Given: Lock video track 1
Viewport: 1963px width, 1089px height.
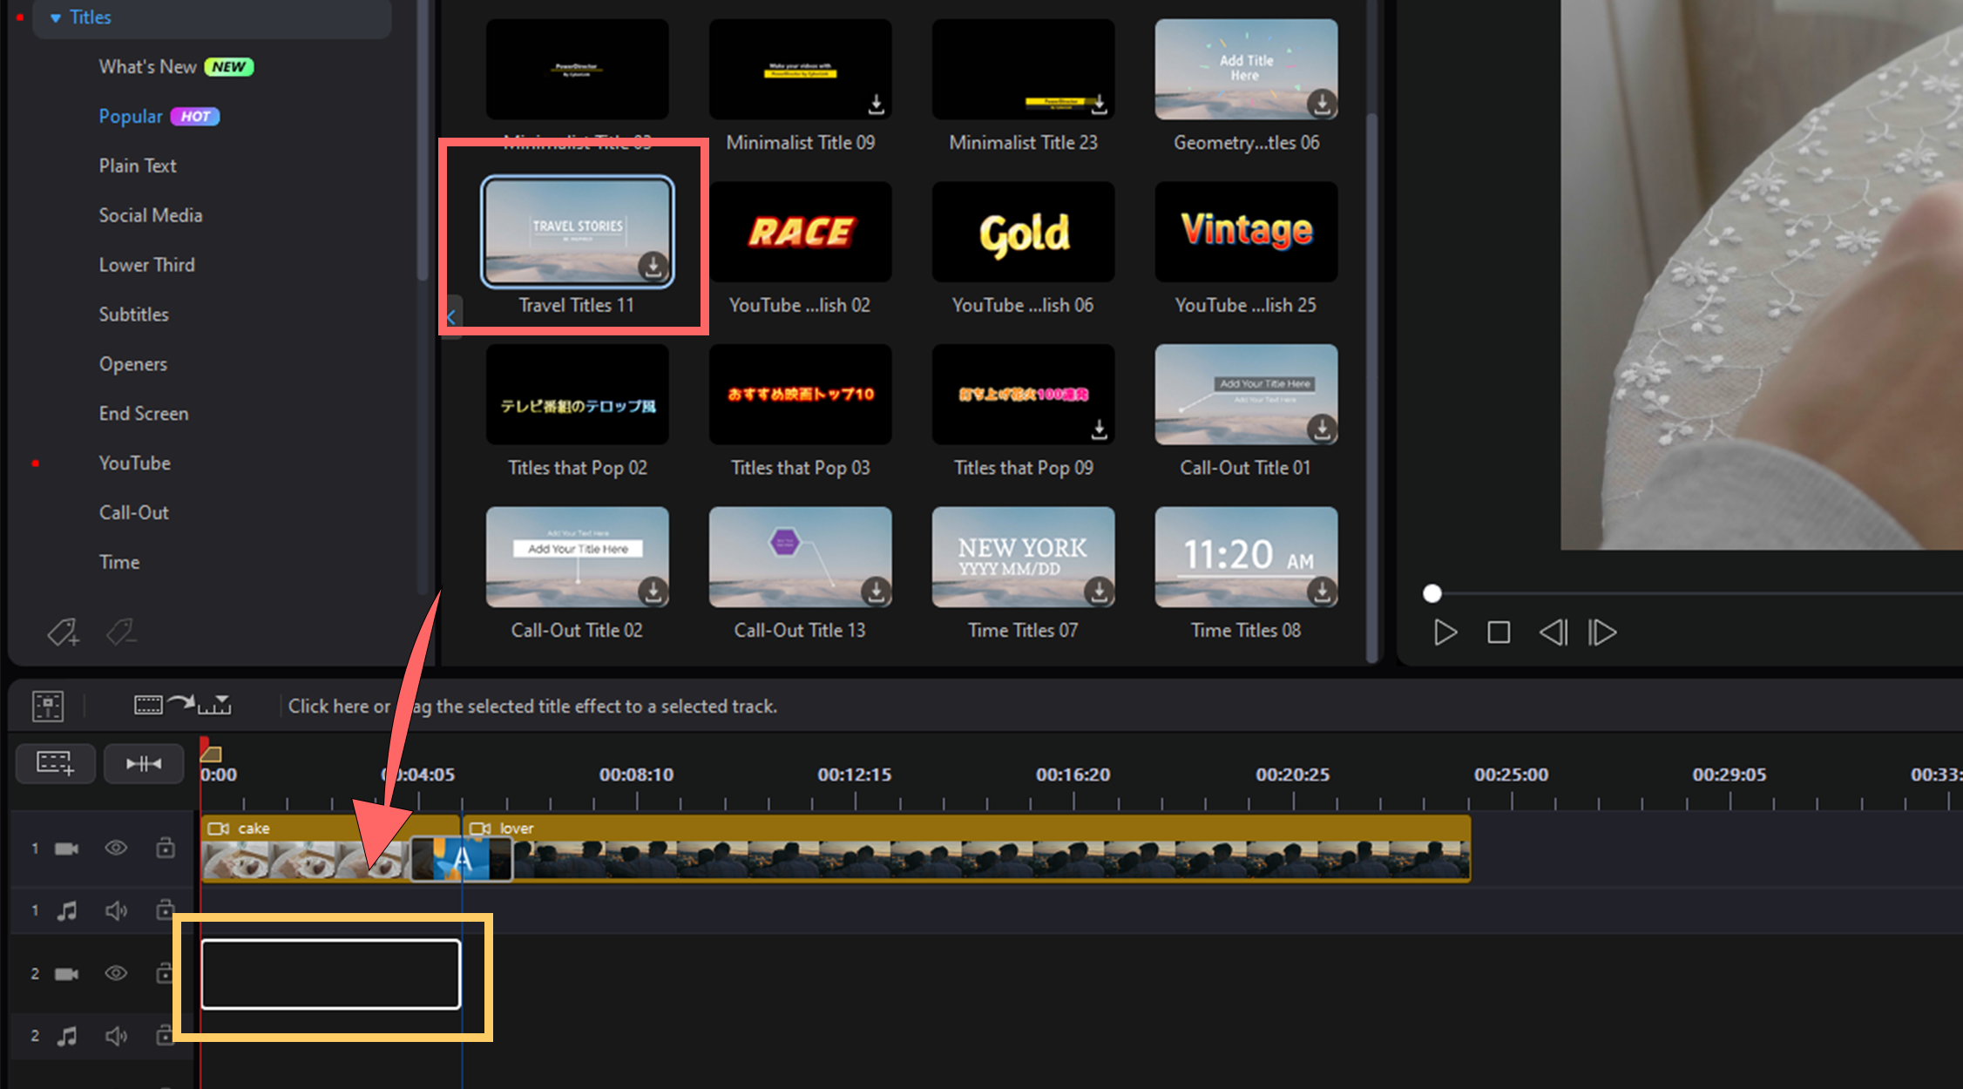Looking at the screenshot, I should [166, 848].
